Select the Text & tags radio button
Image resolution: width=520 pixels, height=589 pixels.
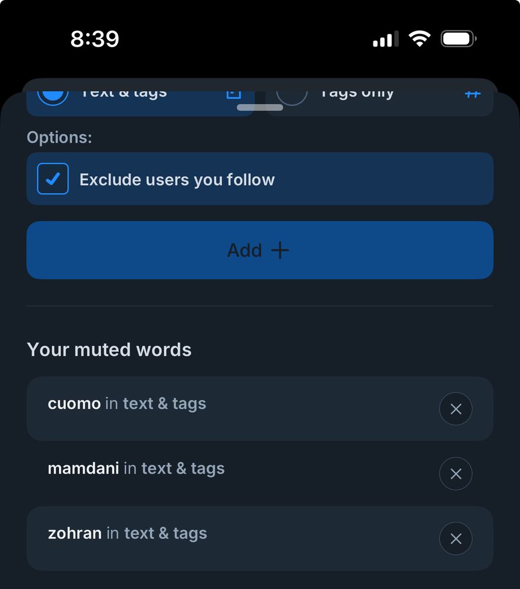click(x=53, y=95)
